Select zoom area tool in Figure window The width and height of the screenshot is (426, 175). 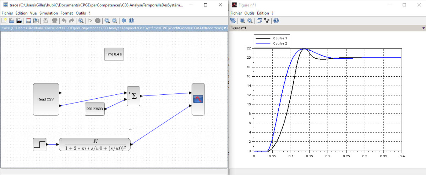[242, 21]
